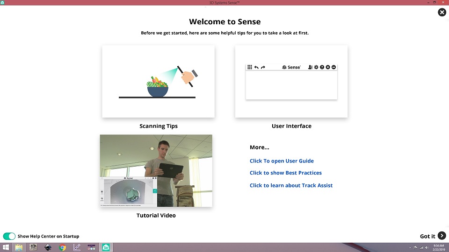The width and height of the screenshot is (449, 252).
Task: Click the Got it arrow button
Action: [x=442, y=236]
